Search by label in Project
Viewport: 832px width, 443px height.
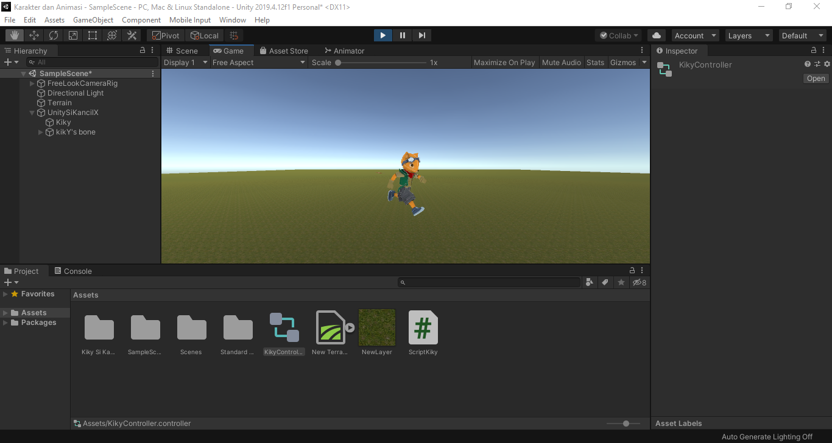pos(605,282)
